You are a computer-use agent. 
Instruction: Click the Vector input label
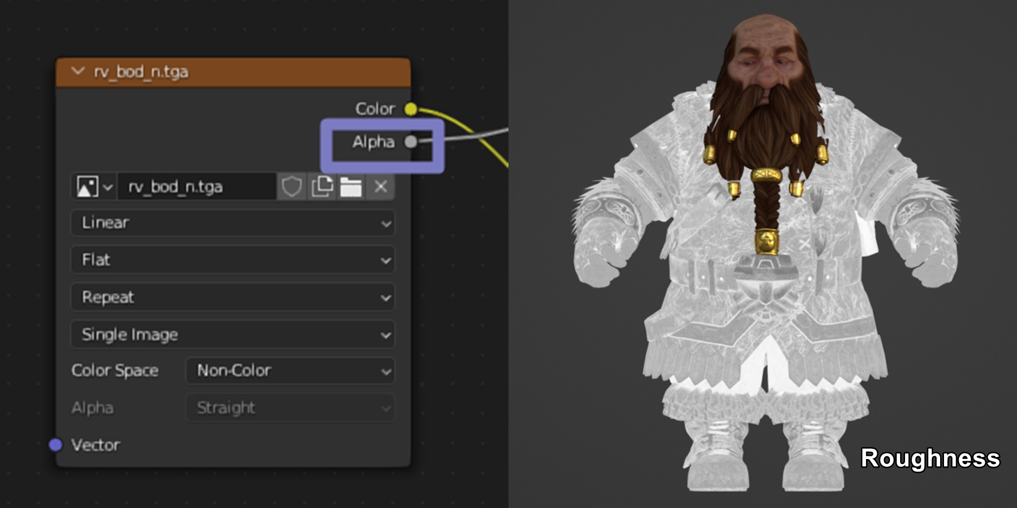[x=95, y=445]
